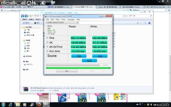
Task: Switch to the INTEL SSD 128 Firefox tab
Action: click(156, 7)
